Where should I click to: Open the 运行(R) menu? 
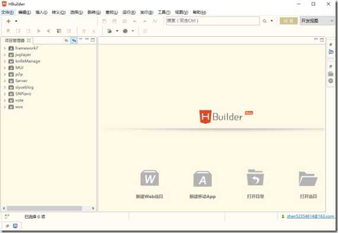tap(129, 12)
